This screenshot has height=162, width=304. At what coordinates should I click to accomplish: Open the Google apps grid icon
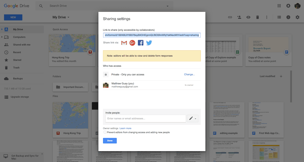(x=279, y=6)
